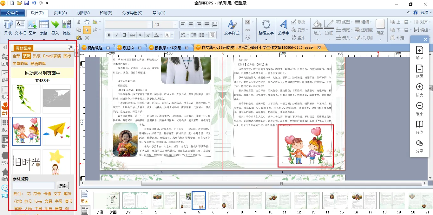
Task: Click the 预览 preview book icon
Action: (x=419, y=127)
